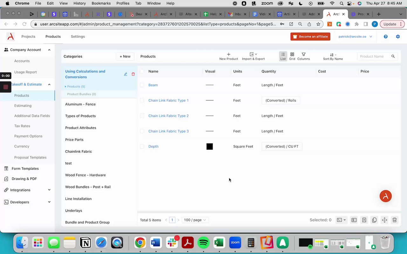Switch to List view
This screenshot has height=254, width=407.
(283, 56)
